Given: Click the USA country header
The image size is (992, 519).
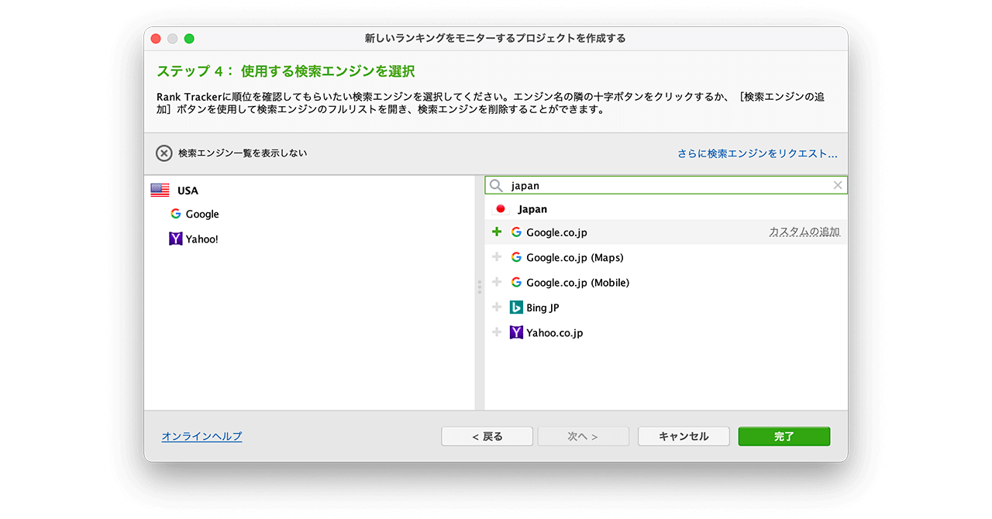Looking at the screenshot, I should 188,191.
